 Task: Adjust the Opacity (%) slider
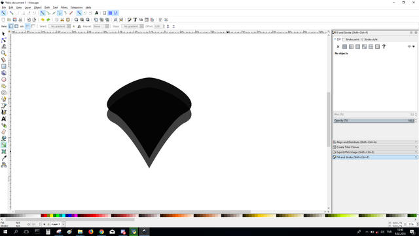[374, 121]
